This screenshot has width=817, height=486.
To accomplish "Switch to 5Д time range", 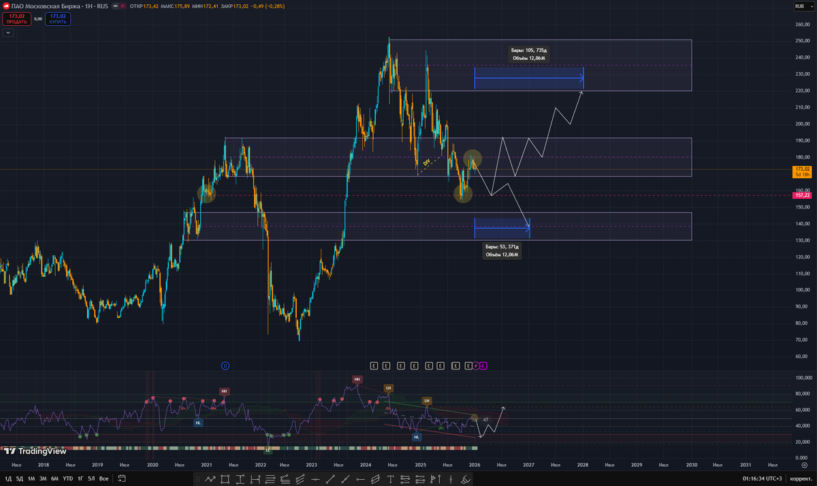I will pyautogui.click(x=20, y=479).
